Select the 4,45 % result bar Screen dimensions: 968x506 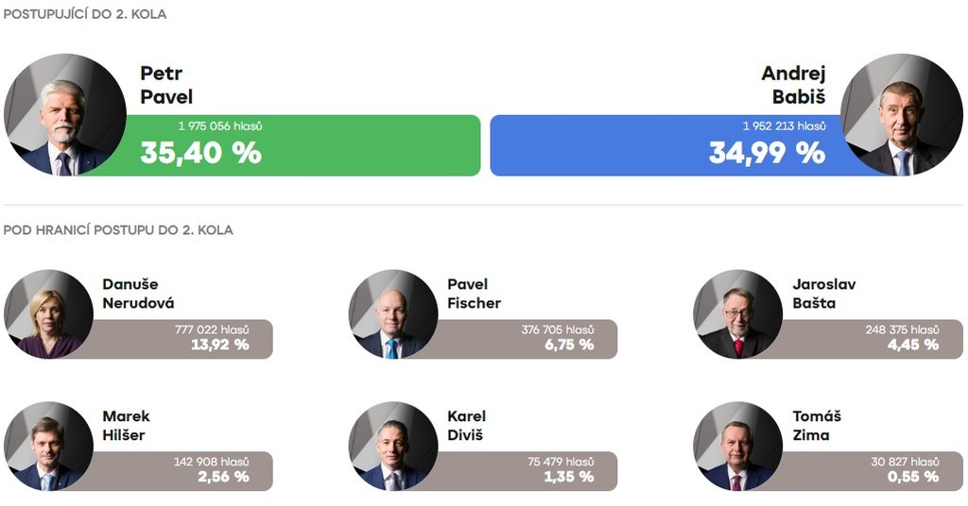[879, 339]
